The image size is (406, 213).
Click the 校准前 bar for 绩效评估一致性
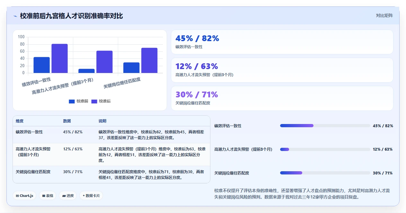[41, 65]
